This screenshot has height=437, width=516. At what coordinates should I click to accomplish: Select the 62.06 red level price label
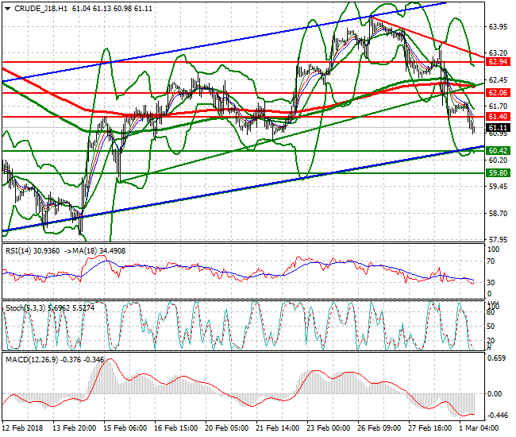(498, 93)
